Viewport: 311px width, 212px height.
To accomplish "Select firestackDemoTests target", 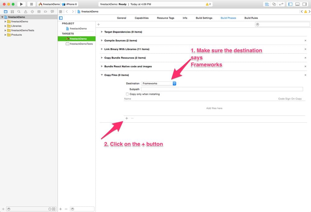I will coord(79,44).
